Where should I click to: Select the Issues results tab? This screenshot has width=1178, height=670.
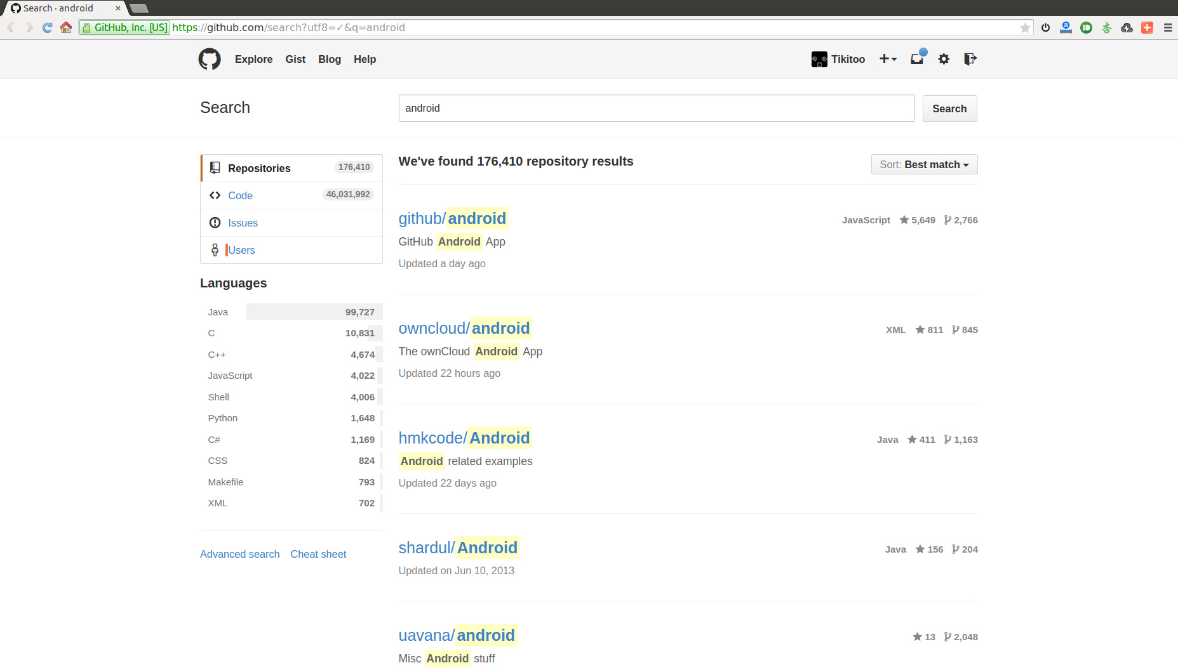(x=291, y=223)
